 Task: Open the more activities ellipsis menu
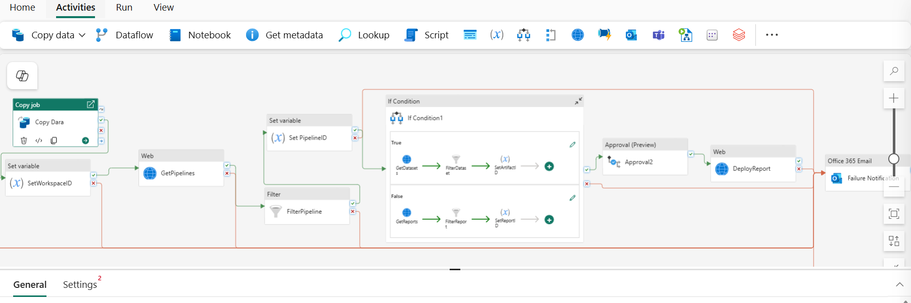tap(772, 35)
